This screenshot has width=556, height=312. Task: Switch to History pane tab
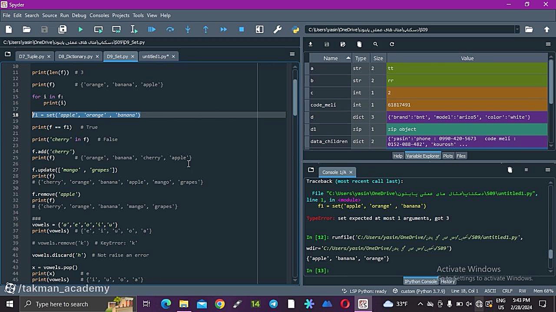448,281
